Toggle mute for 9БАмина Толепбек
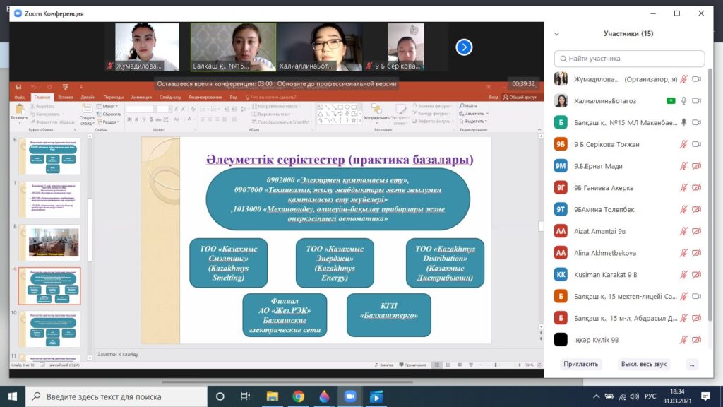Screen dimensions: 723x407 pos(683,209)
